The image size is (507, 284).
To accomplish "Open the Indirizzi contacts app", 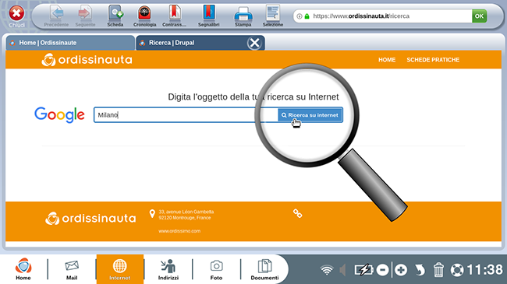I will coord(168,270).
